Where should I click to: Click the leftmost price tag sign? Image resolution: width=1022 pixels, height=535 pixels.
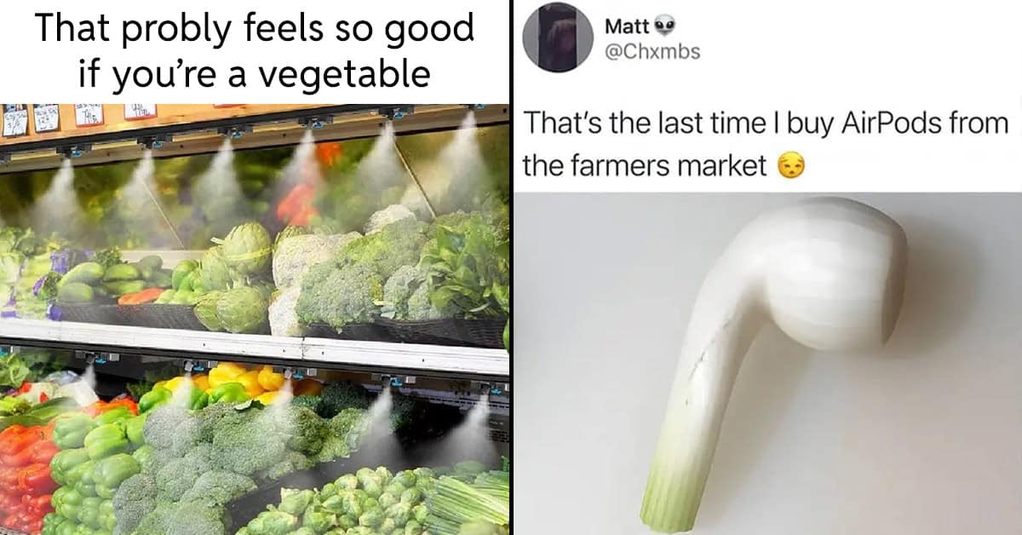click(14, 122)
